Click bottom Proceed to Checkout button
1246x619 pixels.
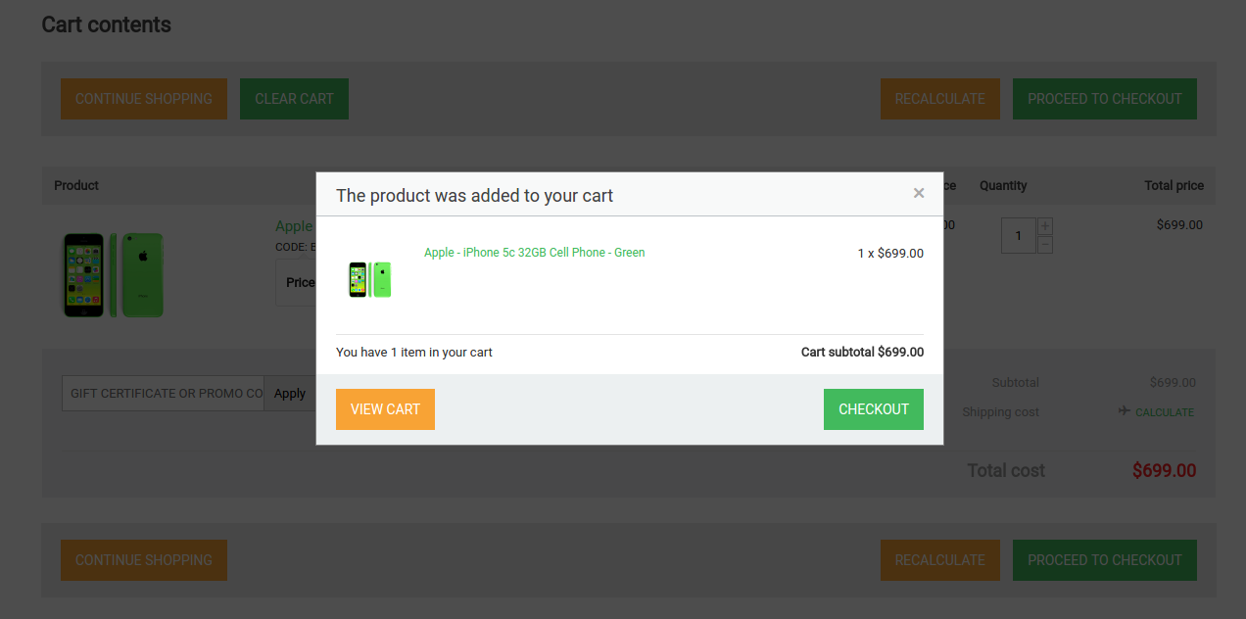(x=1105, y=560)
